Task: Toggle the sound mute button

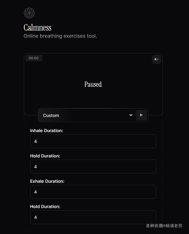Action: click(157, 59)
